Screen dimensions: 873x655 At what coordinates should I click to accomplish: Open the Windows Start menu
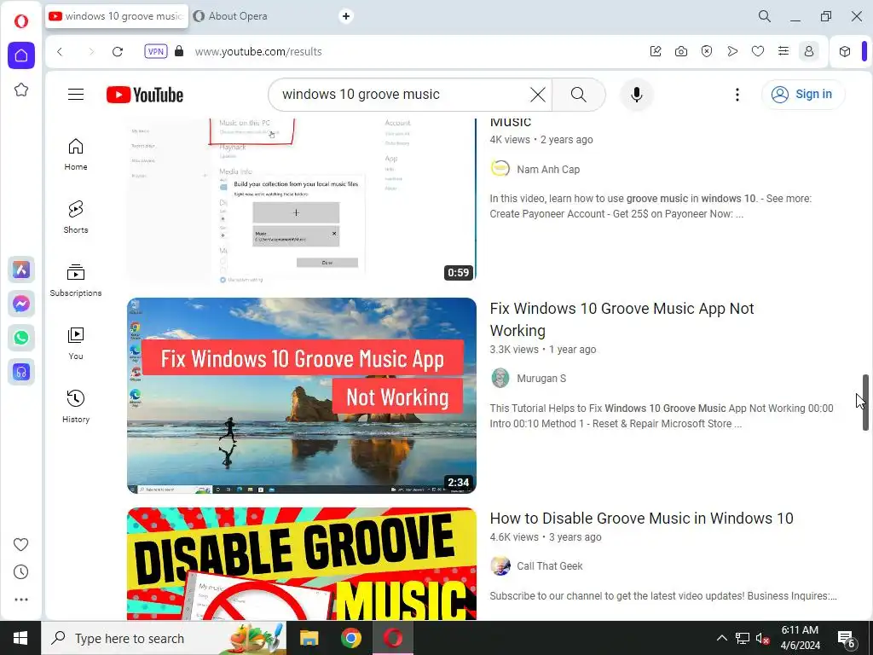(x=20, y=638)
